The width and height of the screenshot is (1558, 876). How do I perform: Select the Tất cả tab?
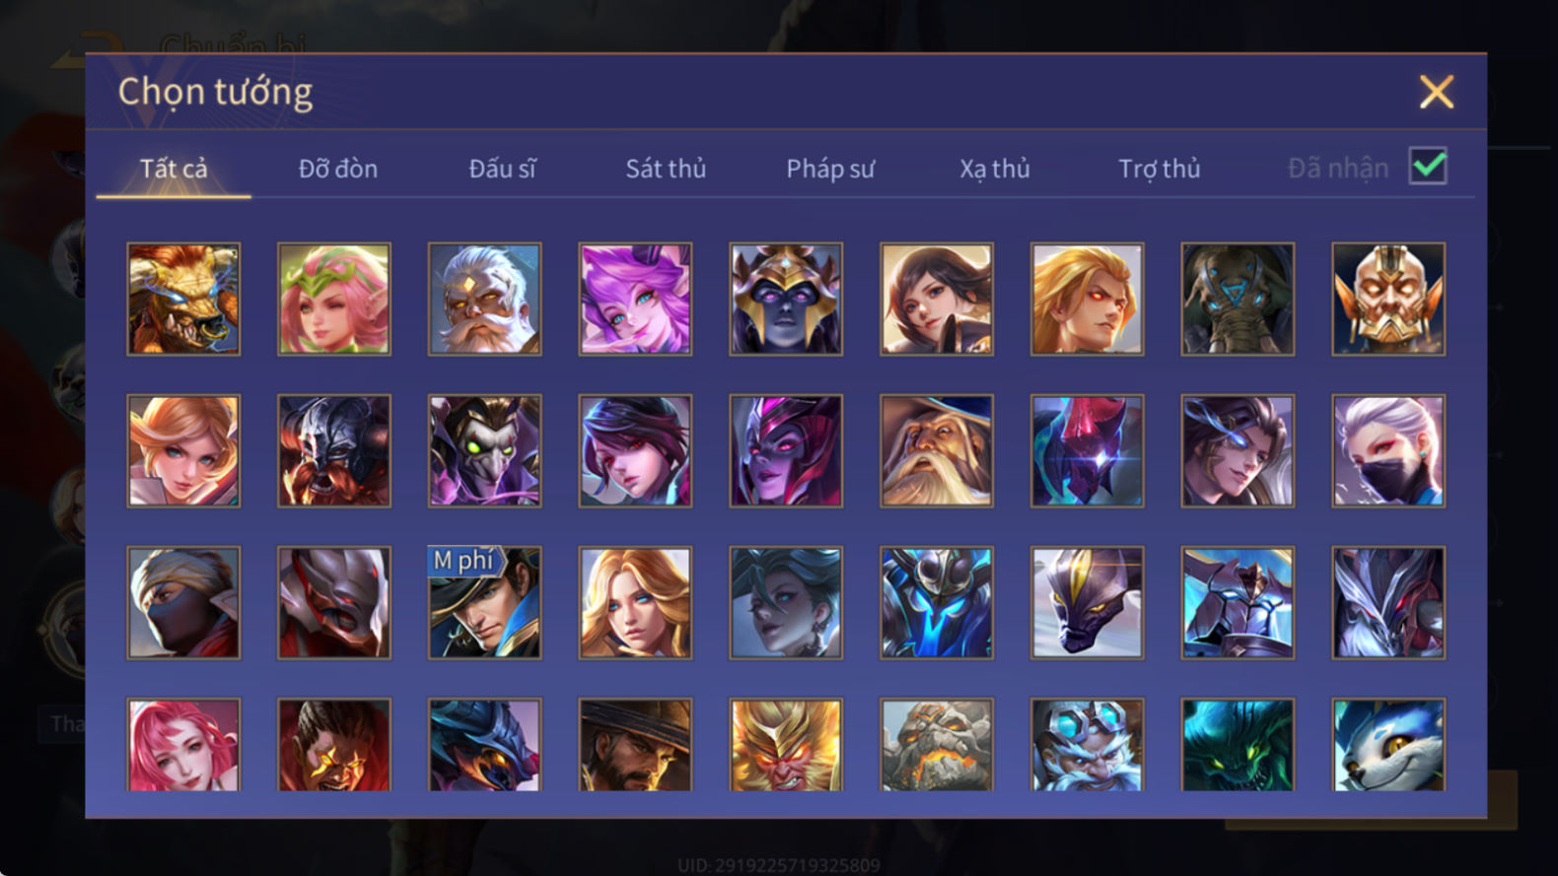[x=174, y=168]
